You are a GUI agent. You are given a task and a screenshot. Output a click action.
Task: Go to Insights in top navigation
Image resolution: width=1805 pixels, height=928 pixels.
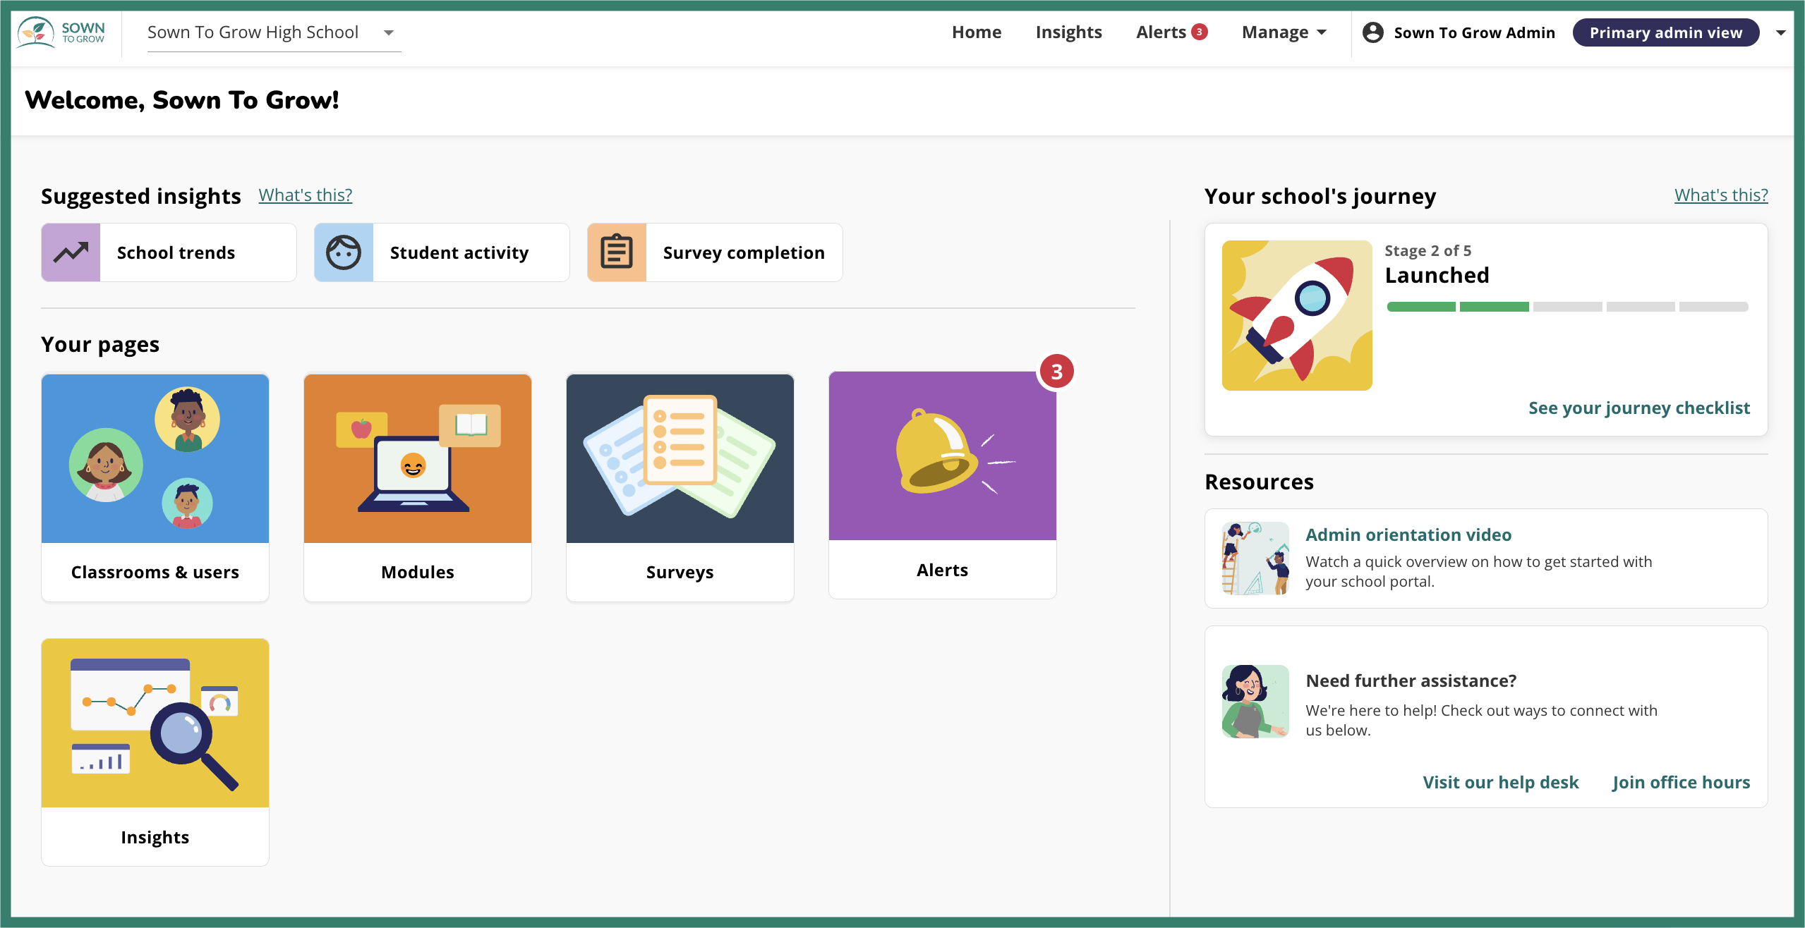click(1068, 32)
